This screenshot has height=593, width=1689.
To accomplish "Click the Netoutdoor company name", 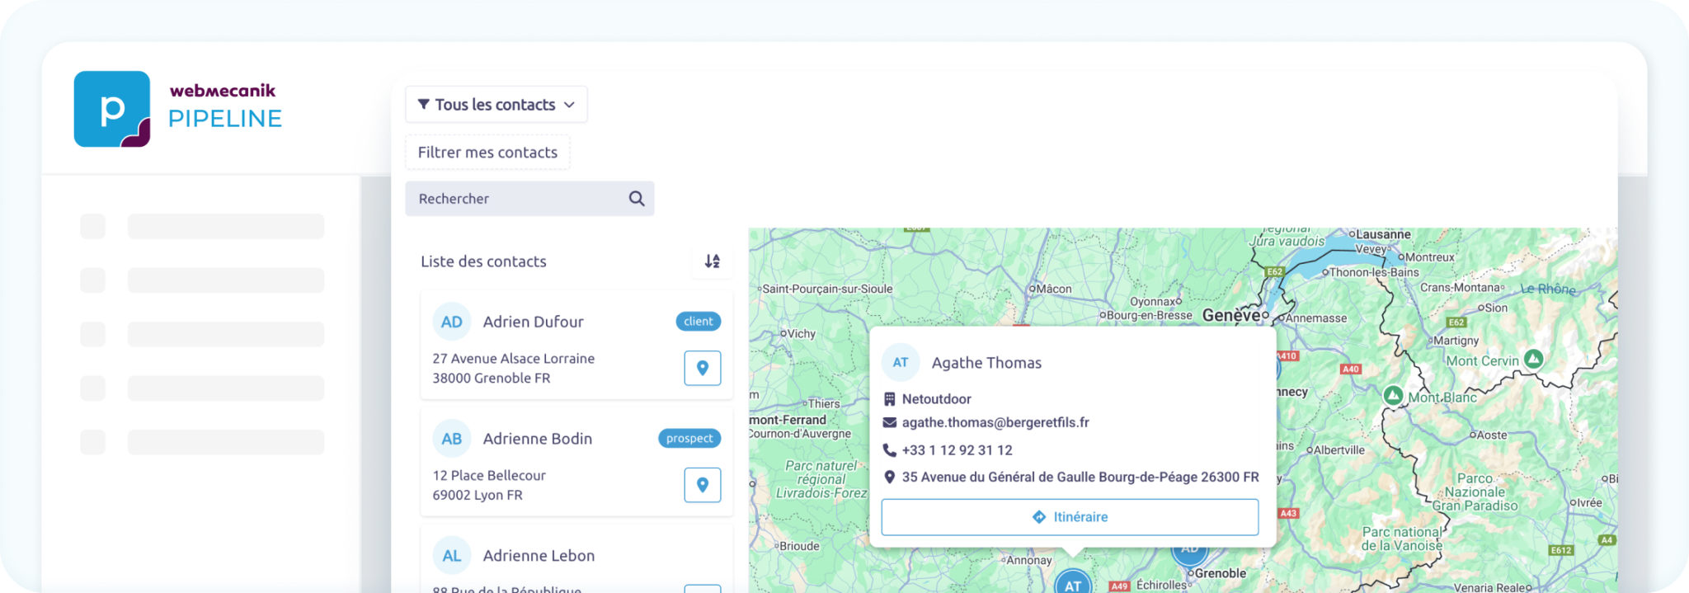I will [937, 399].
